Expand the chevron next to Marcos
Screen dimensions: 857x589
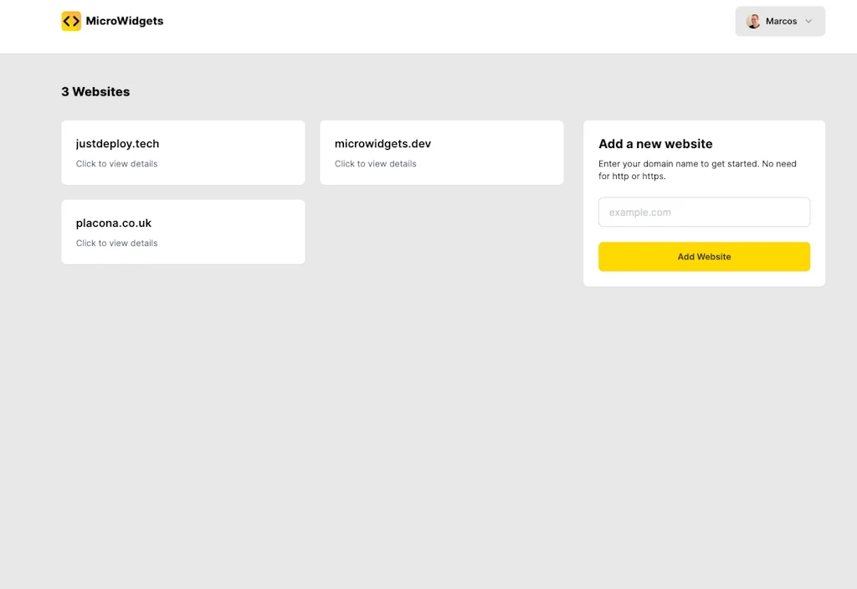pyautogui.click(x=808, y=22)
